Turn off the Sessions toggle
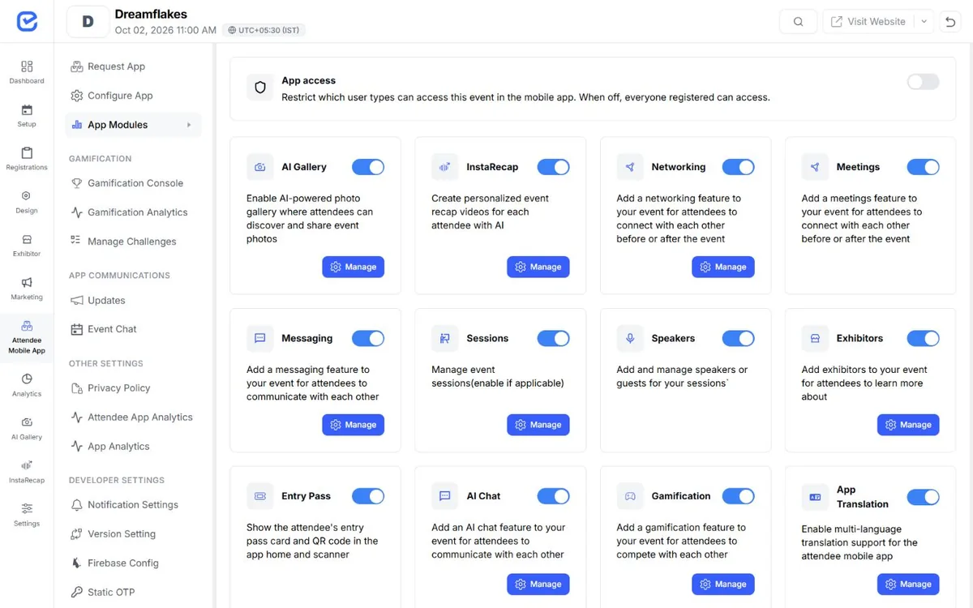Screen dimensions: 973x608 point(553,338)
